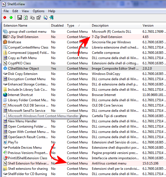Click the Shell extensions for sharing icon

tap(5, 168)
